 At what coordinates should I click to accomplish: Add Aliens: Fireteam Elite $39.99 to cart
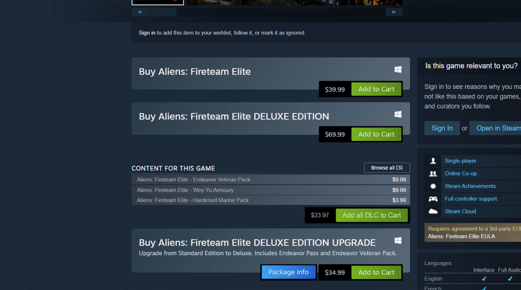coord(376,89)
